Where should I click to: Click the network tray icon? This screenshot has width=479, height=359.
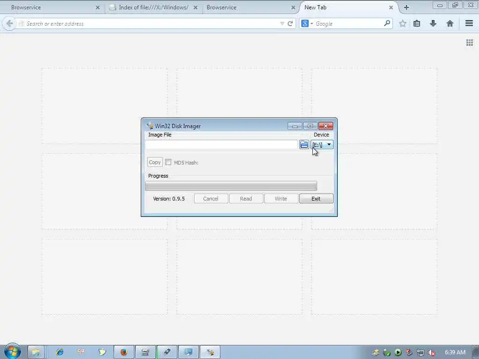[x=421, y=352]
